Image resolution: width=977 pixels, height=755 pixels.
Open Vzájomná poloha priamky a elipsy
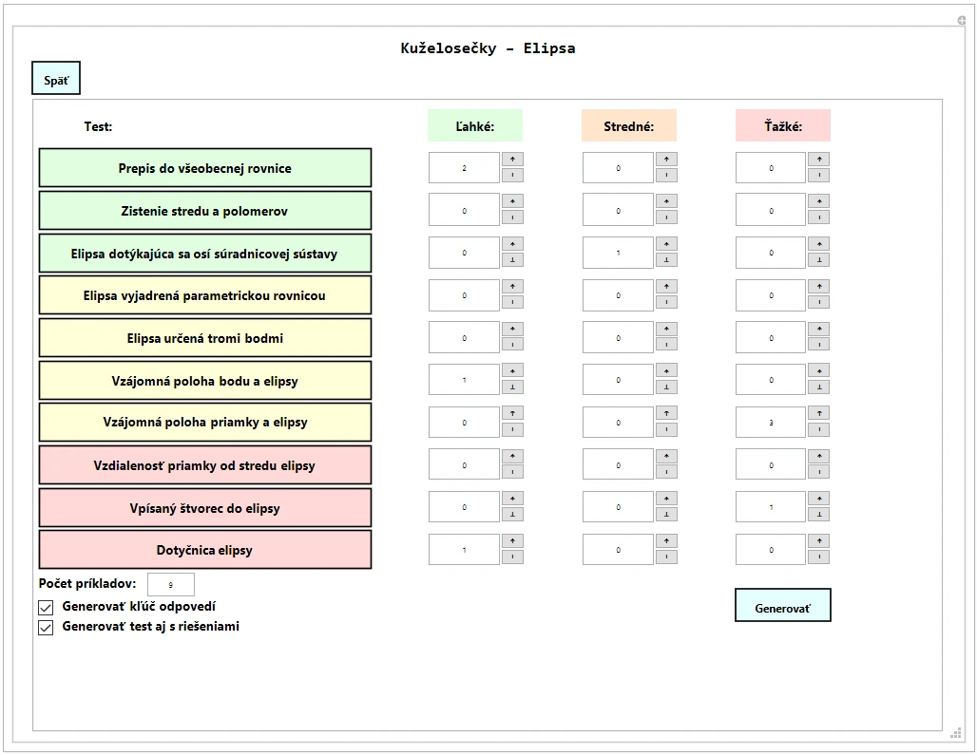205,422
